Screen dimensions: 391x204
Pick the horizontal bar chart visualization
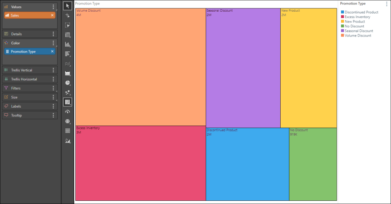[x=68, y=54]
